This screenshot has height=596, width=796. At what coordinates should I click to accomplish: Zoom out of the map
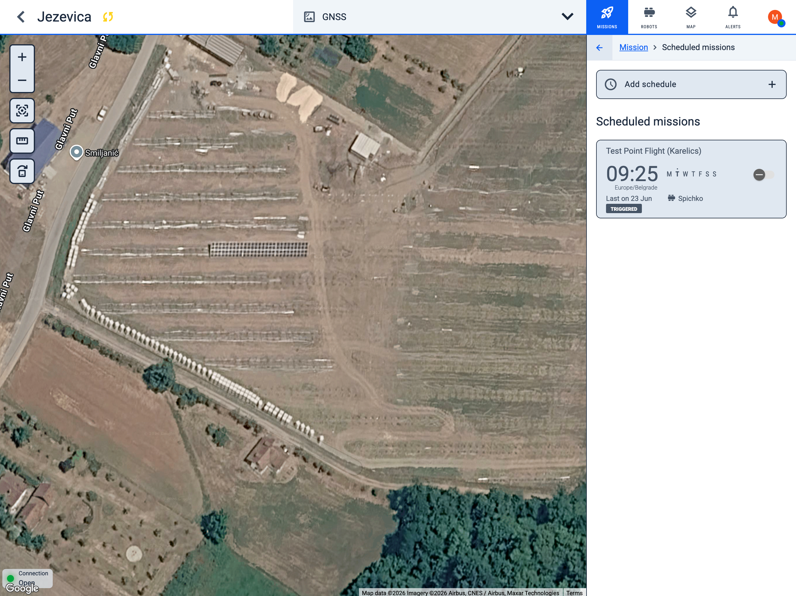[22, 80]
